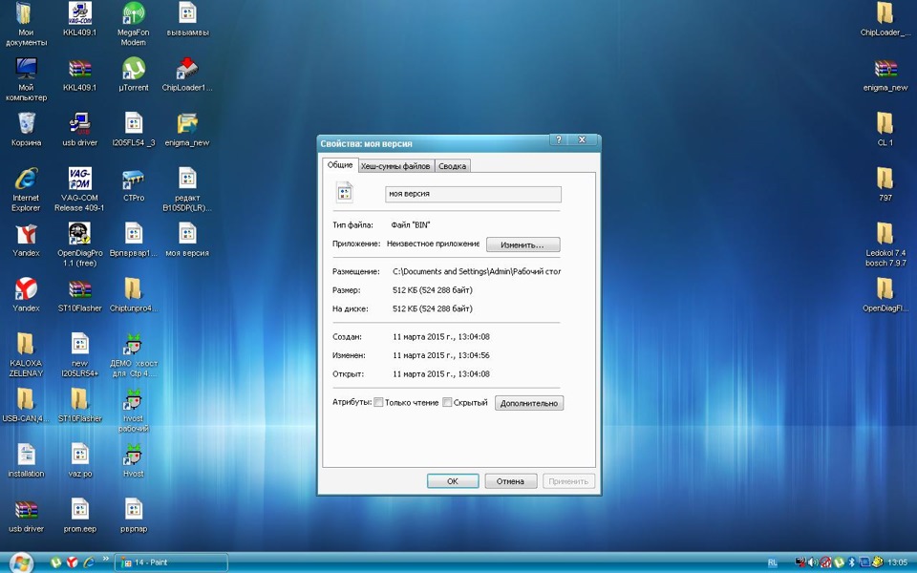Open the Сводка tab
This screenshot has height=573, width=917.
tap(452, 166)
